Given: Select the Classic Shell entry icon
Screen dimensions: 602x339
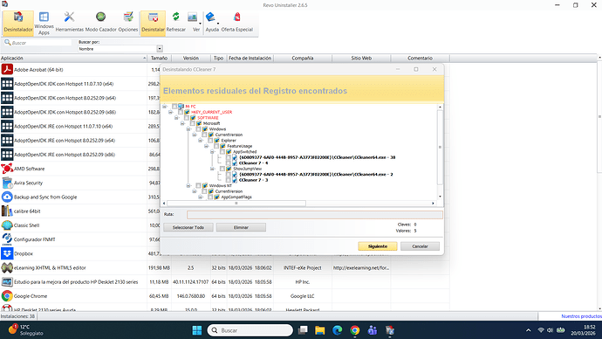Looking at the screenshot, I should coord(7,225).
